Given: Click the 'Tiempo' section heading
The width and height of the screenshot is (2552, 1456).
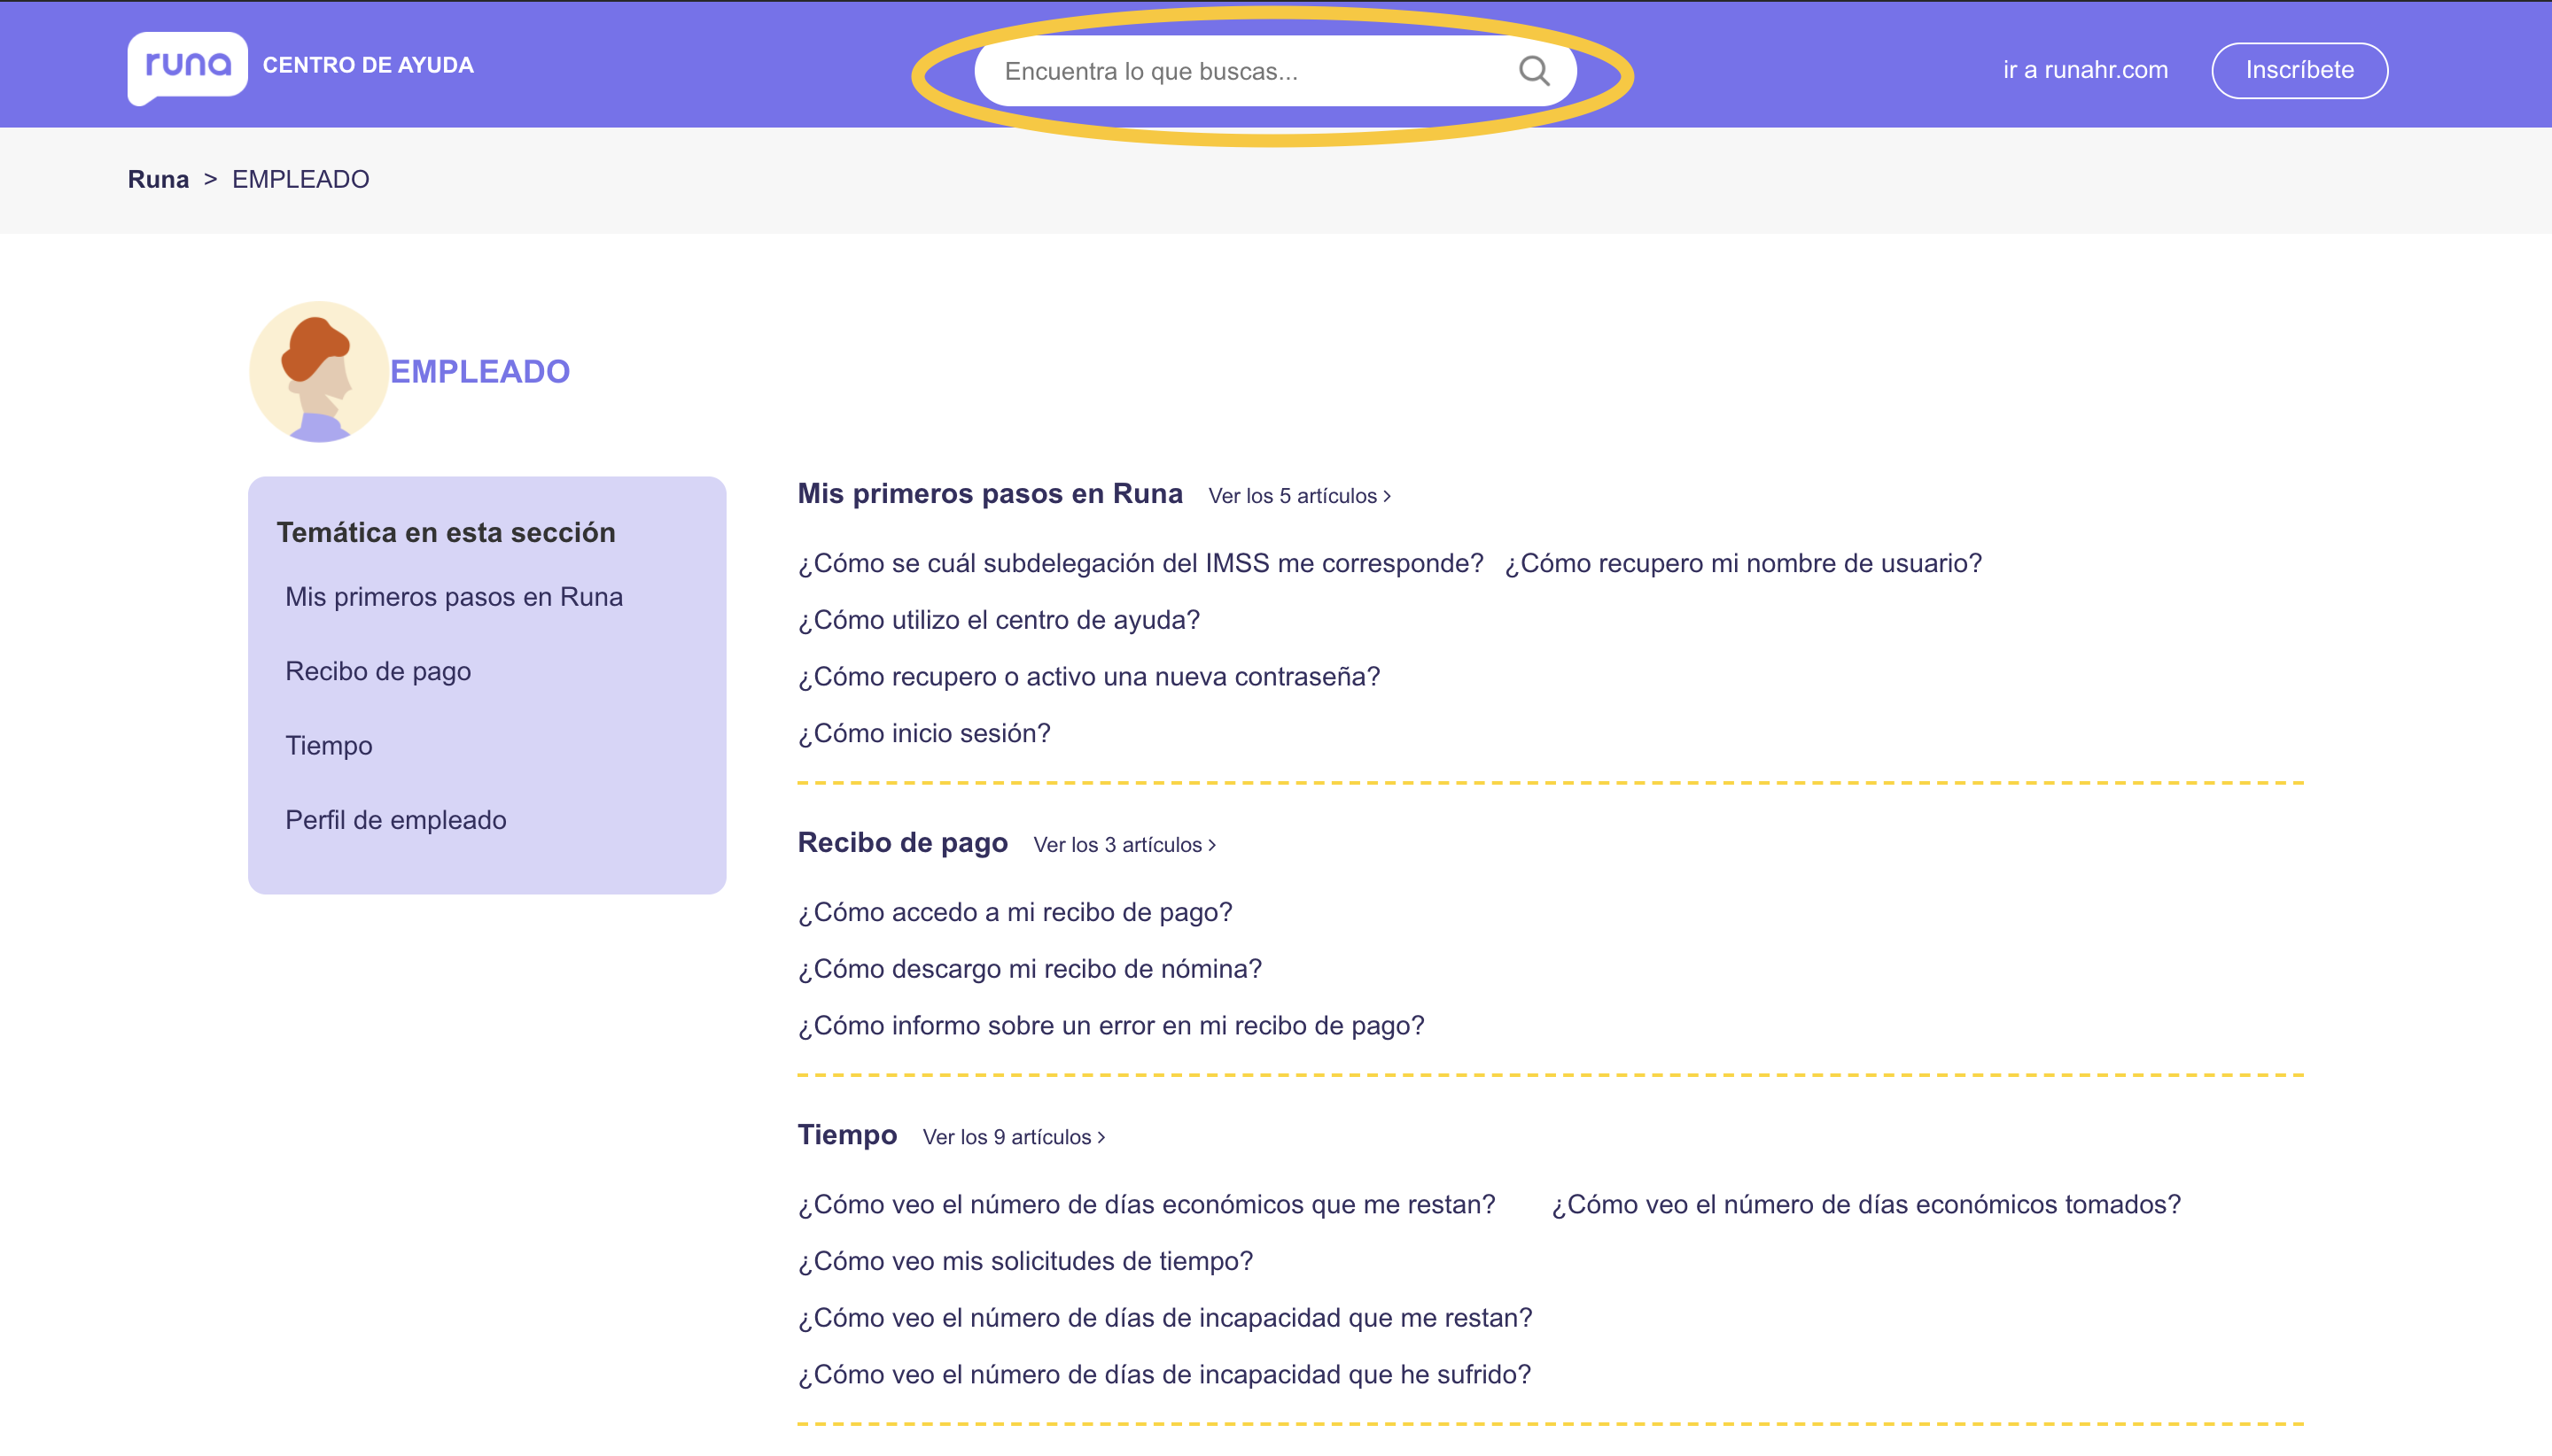Looking at the screenshot, I should click(x=847, y=1135).
